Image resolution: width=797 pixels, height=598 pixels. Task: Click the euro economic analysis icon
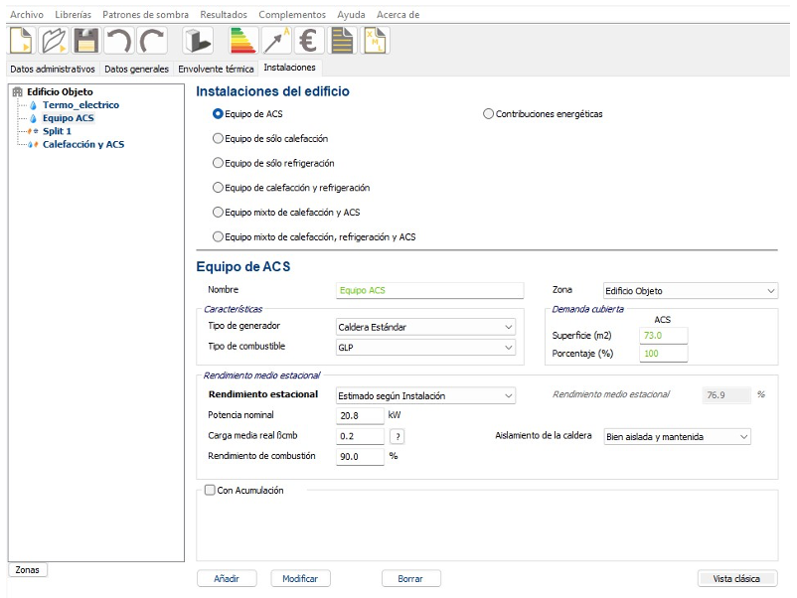[309, 41]
